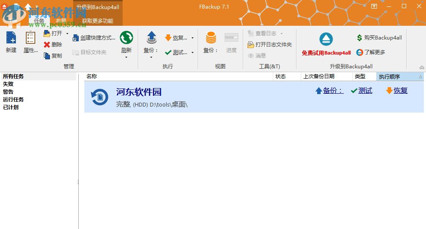Screen dimensions: 426x229
Task: Sort by Type (类型) column header
Action: pyautogui.click(x=364, y=76)
